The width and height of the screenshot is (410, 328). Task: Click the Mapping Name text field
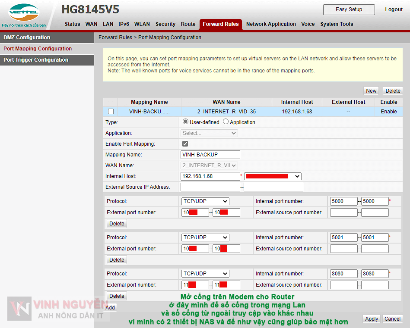[x=210, y=155]
